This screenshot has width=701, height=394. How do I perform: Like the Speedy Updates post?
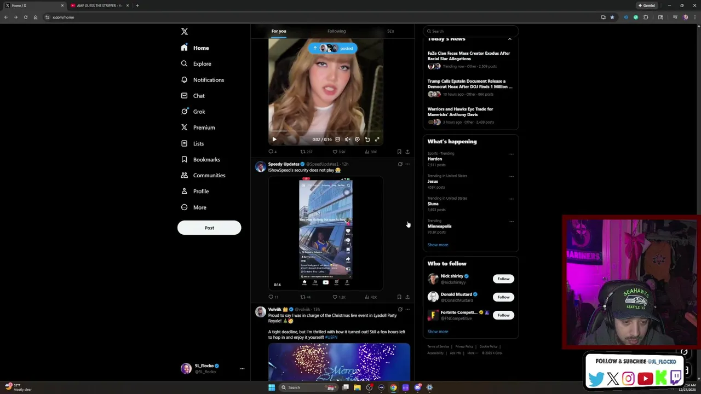pyautogui.click(x=339, y=297)
